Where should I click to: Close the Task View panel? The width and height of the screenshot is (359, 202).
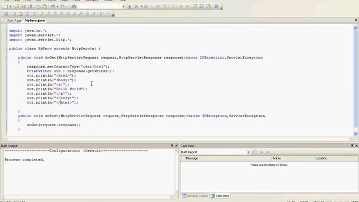[x=356, y=146]
